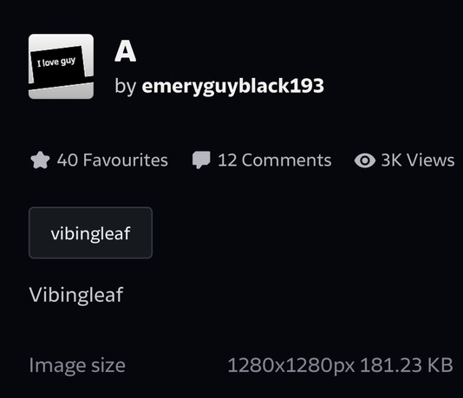Open emeryguyblack193's avatar image
Screen dimensions: 463x398
(61, 67)
